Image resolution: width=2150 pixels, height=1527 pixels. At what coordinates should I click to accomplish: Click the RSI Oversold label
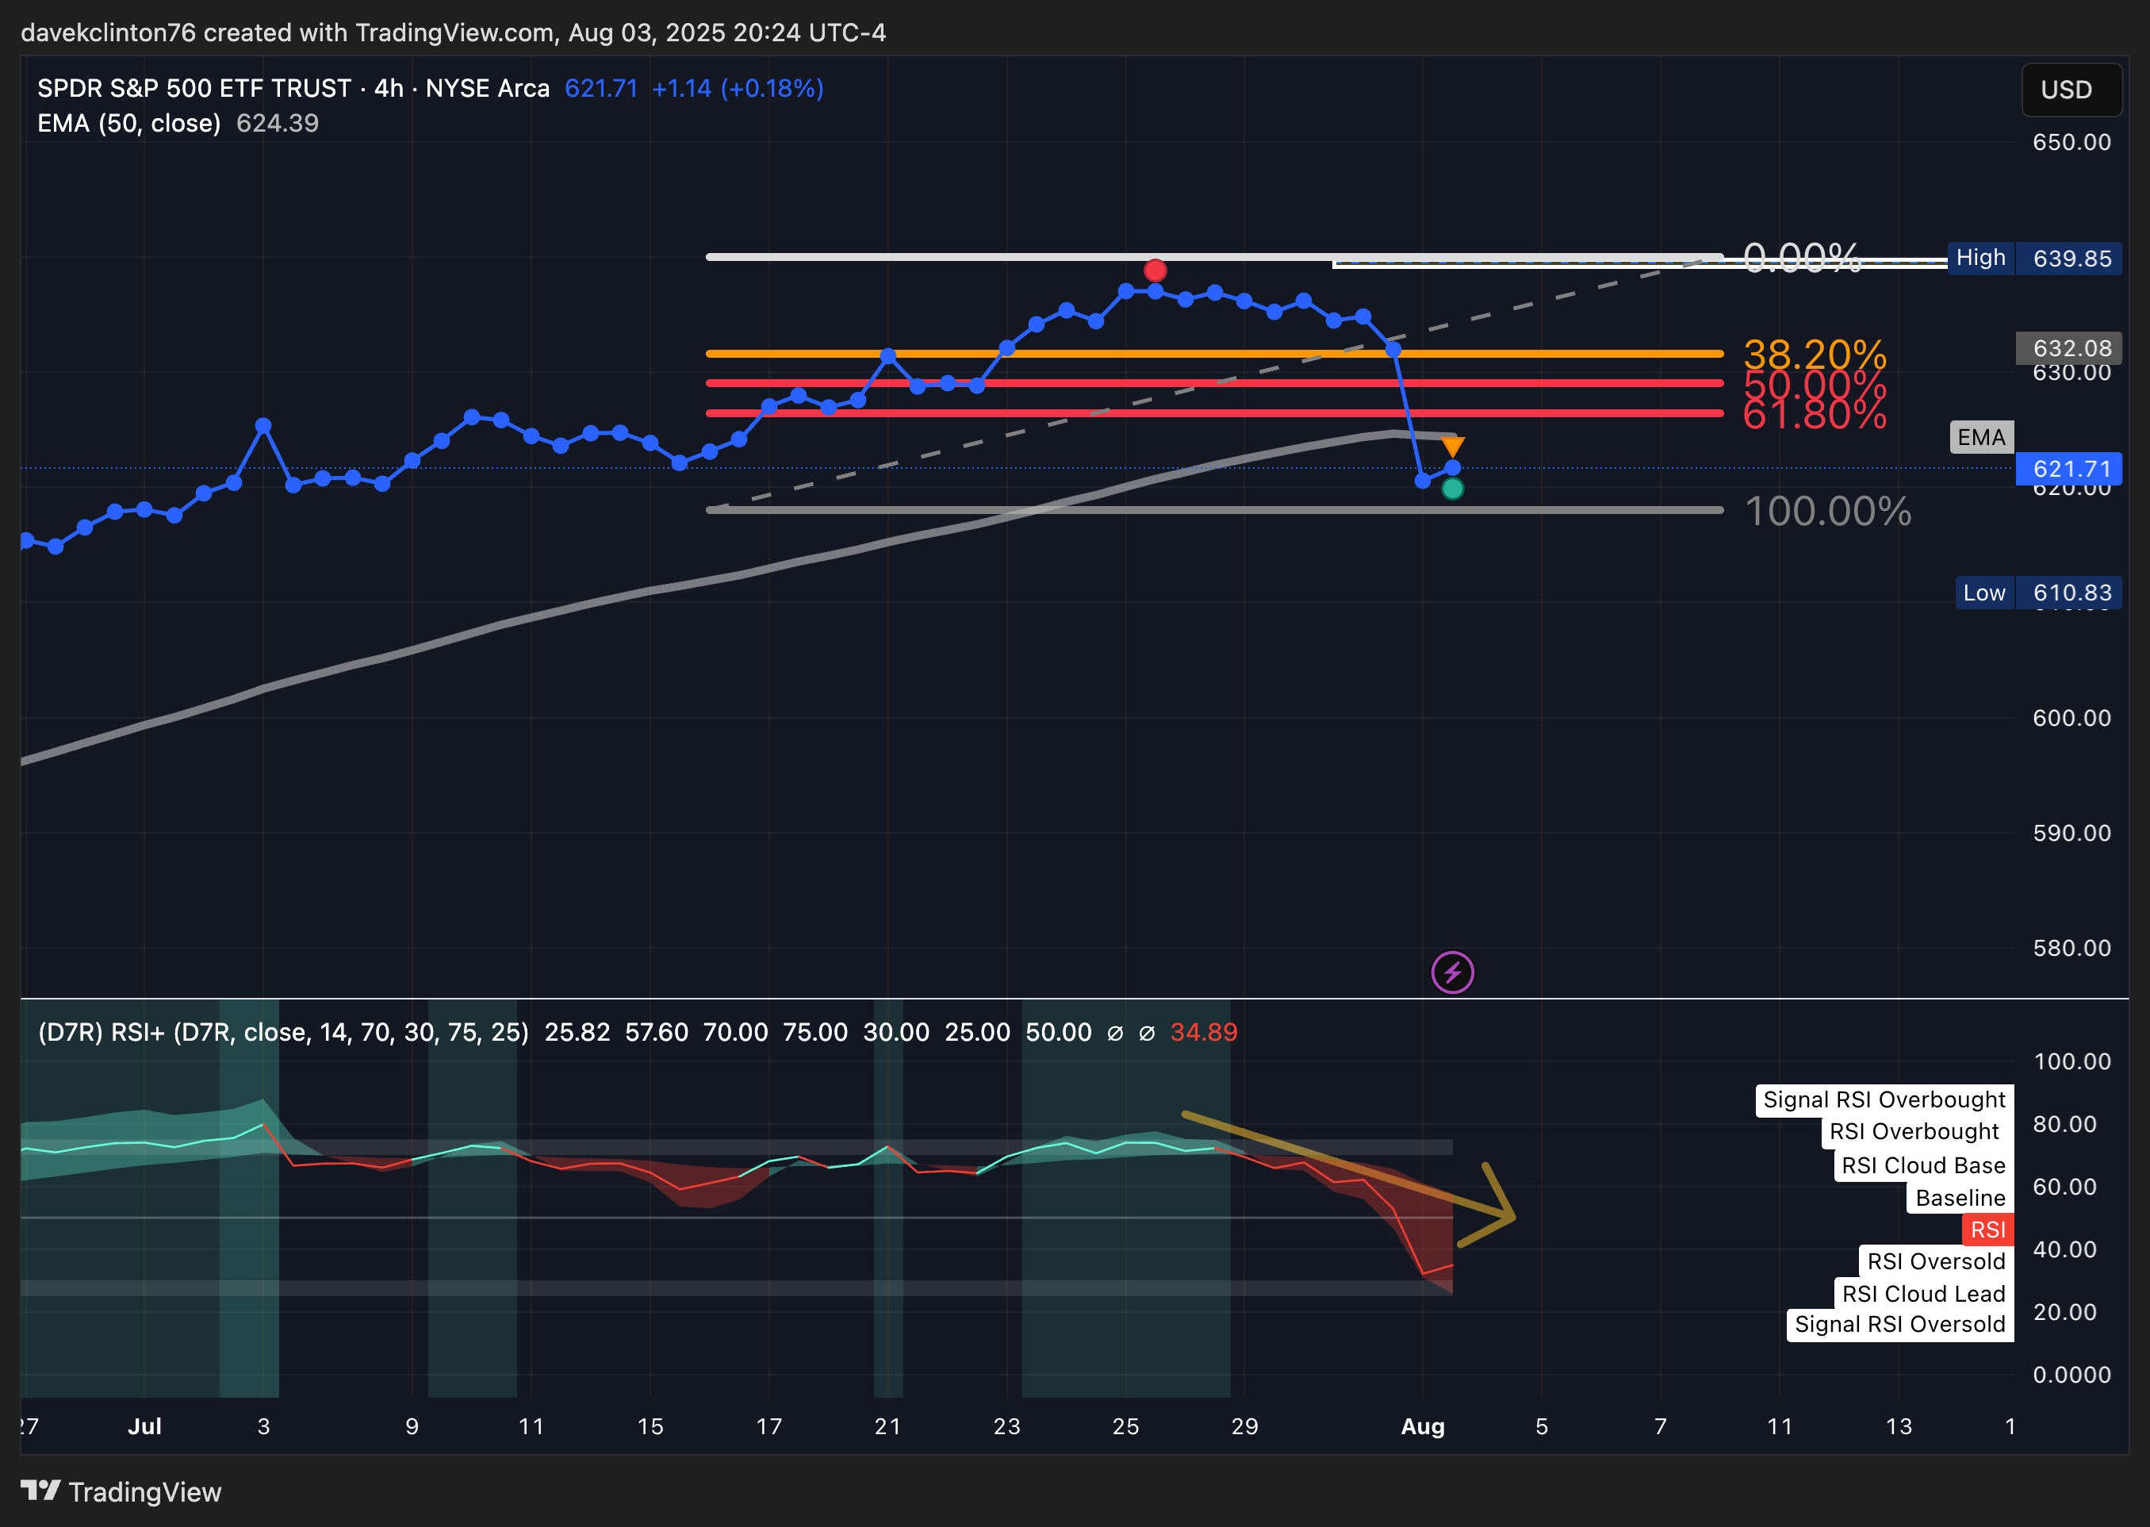[x=1936, y=1262]
